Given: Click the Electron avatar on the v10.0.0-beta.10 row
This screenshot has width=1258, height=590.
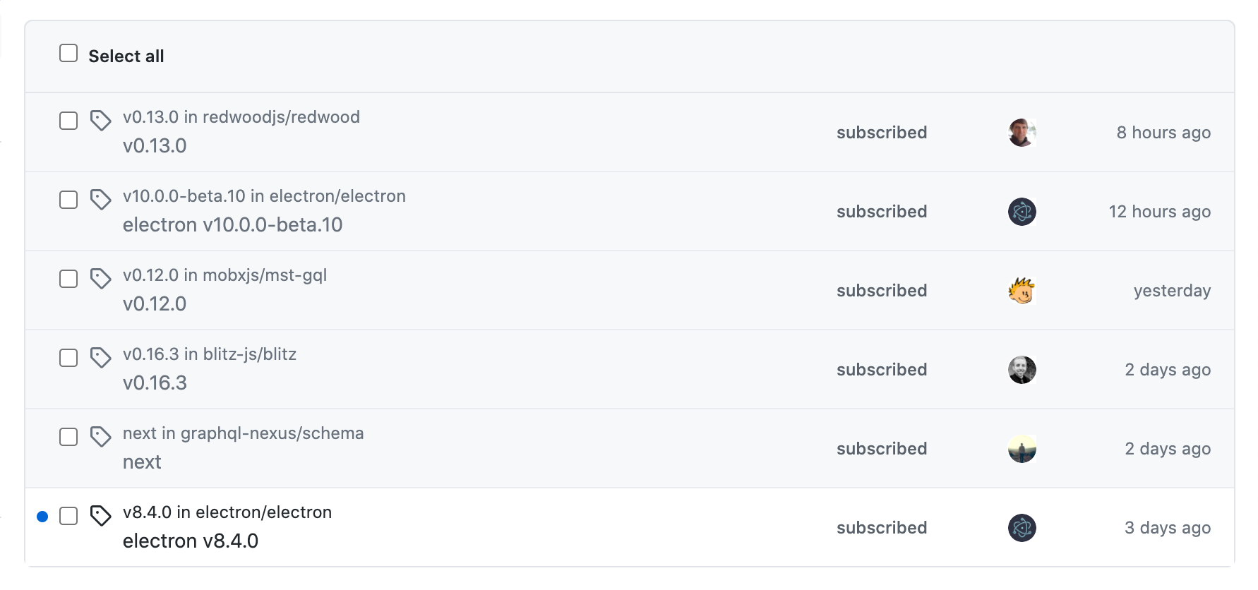Looking at the screenshot, I should click(x=1022, y=212).
